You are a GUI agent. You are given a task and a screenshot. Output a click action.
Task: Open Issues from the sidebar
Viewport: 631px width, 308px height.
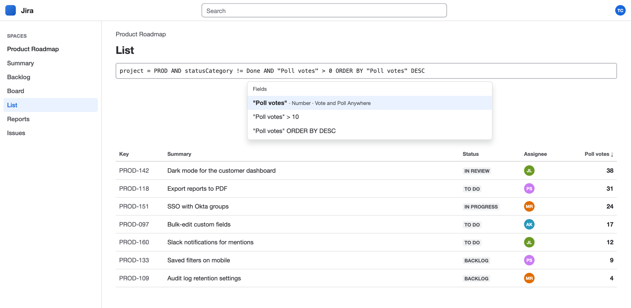pyautogui.click(x=50, y=133)
